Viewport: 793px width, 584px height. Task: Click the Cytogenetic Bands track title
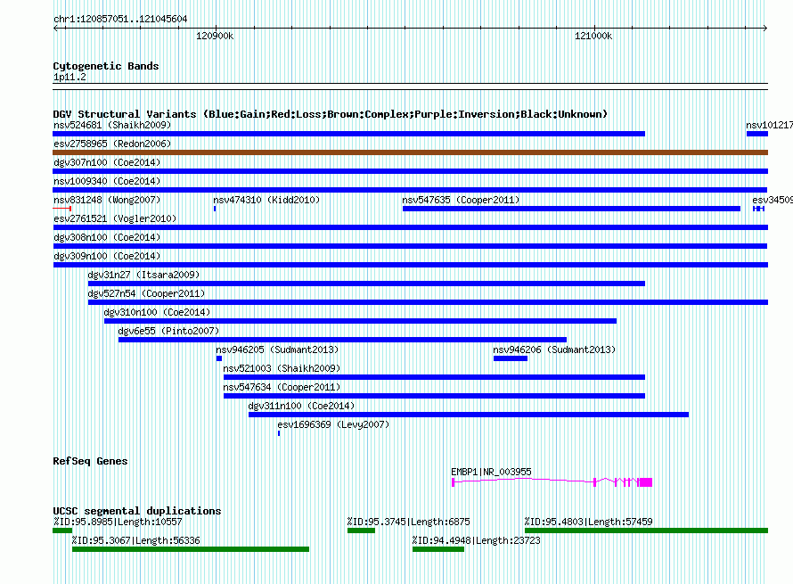click(x=106, y=66)
